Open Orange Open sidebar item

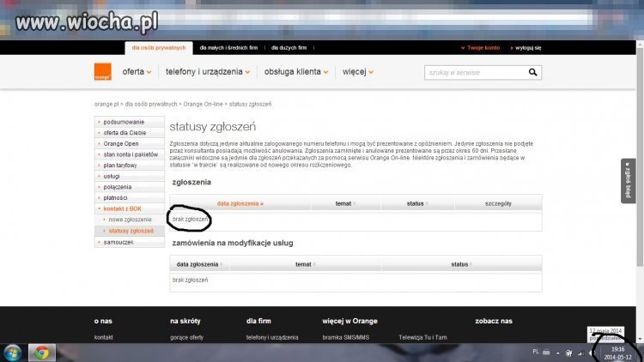point(121,143)
